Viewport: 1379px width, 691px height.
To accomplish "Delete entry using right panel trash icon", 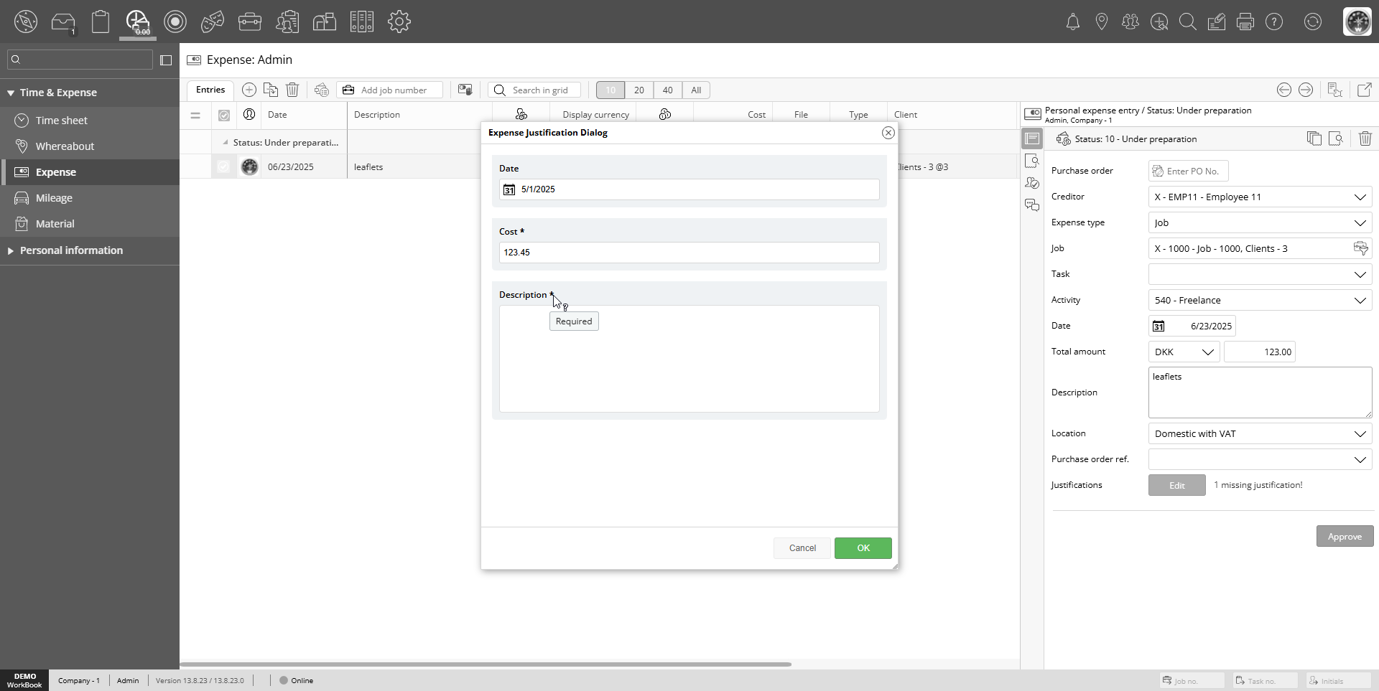I will point(1365,138).
